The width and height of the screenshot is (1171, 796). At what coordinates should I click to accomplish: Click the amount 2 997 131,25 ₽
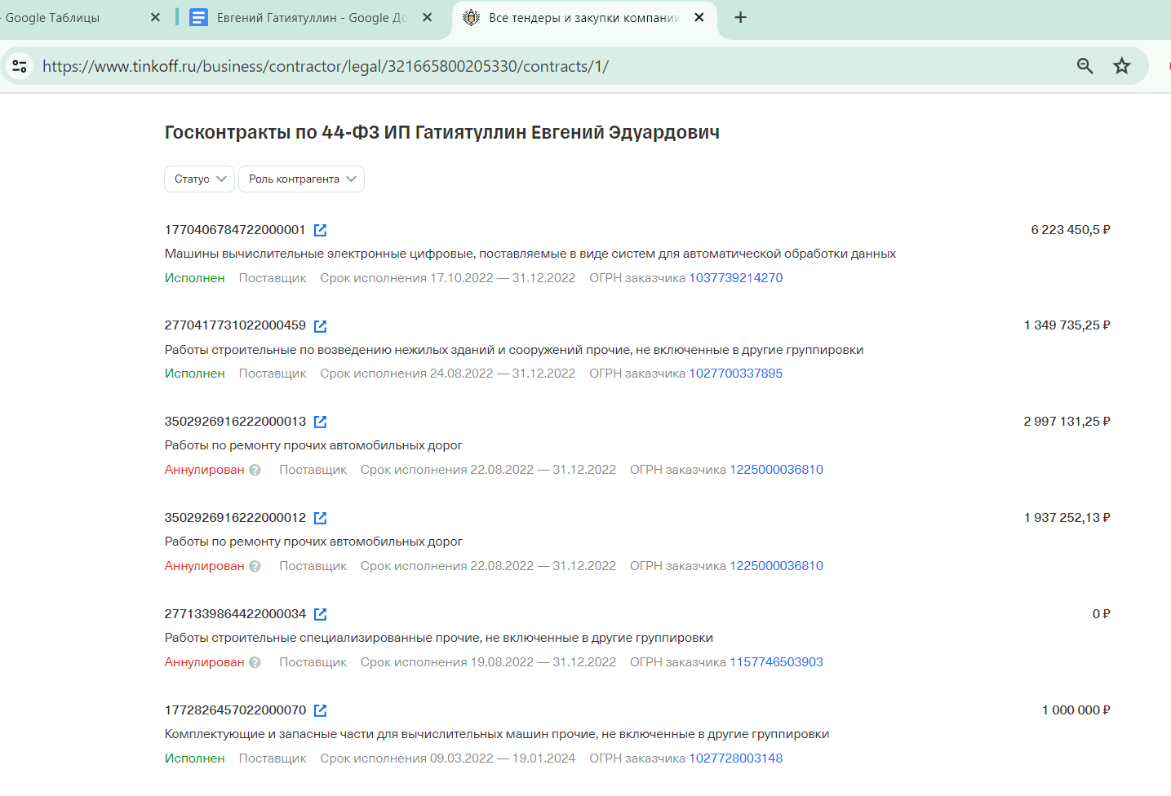[1067, 422]
